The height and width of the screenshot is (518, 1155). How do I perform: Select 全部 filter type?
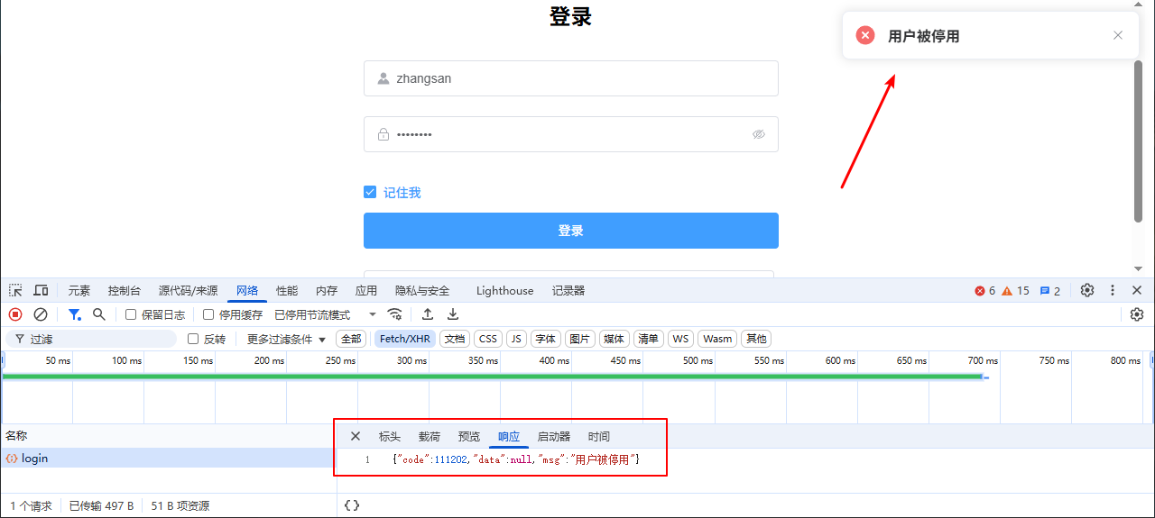[351, 339]
